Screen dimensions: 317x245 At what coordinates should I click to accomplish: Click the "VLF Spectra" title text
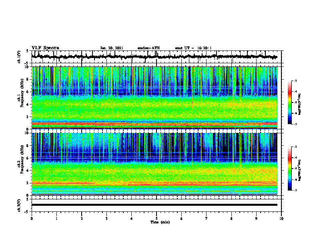click(45, 48)
